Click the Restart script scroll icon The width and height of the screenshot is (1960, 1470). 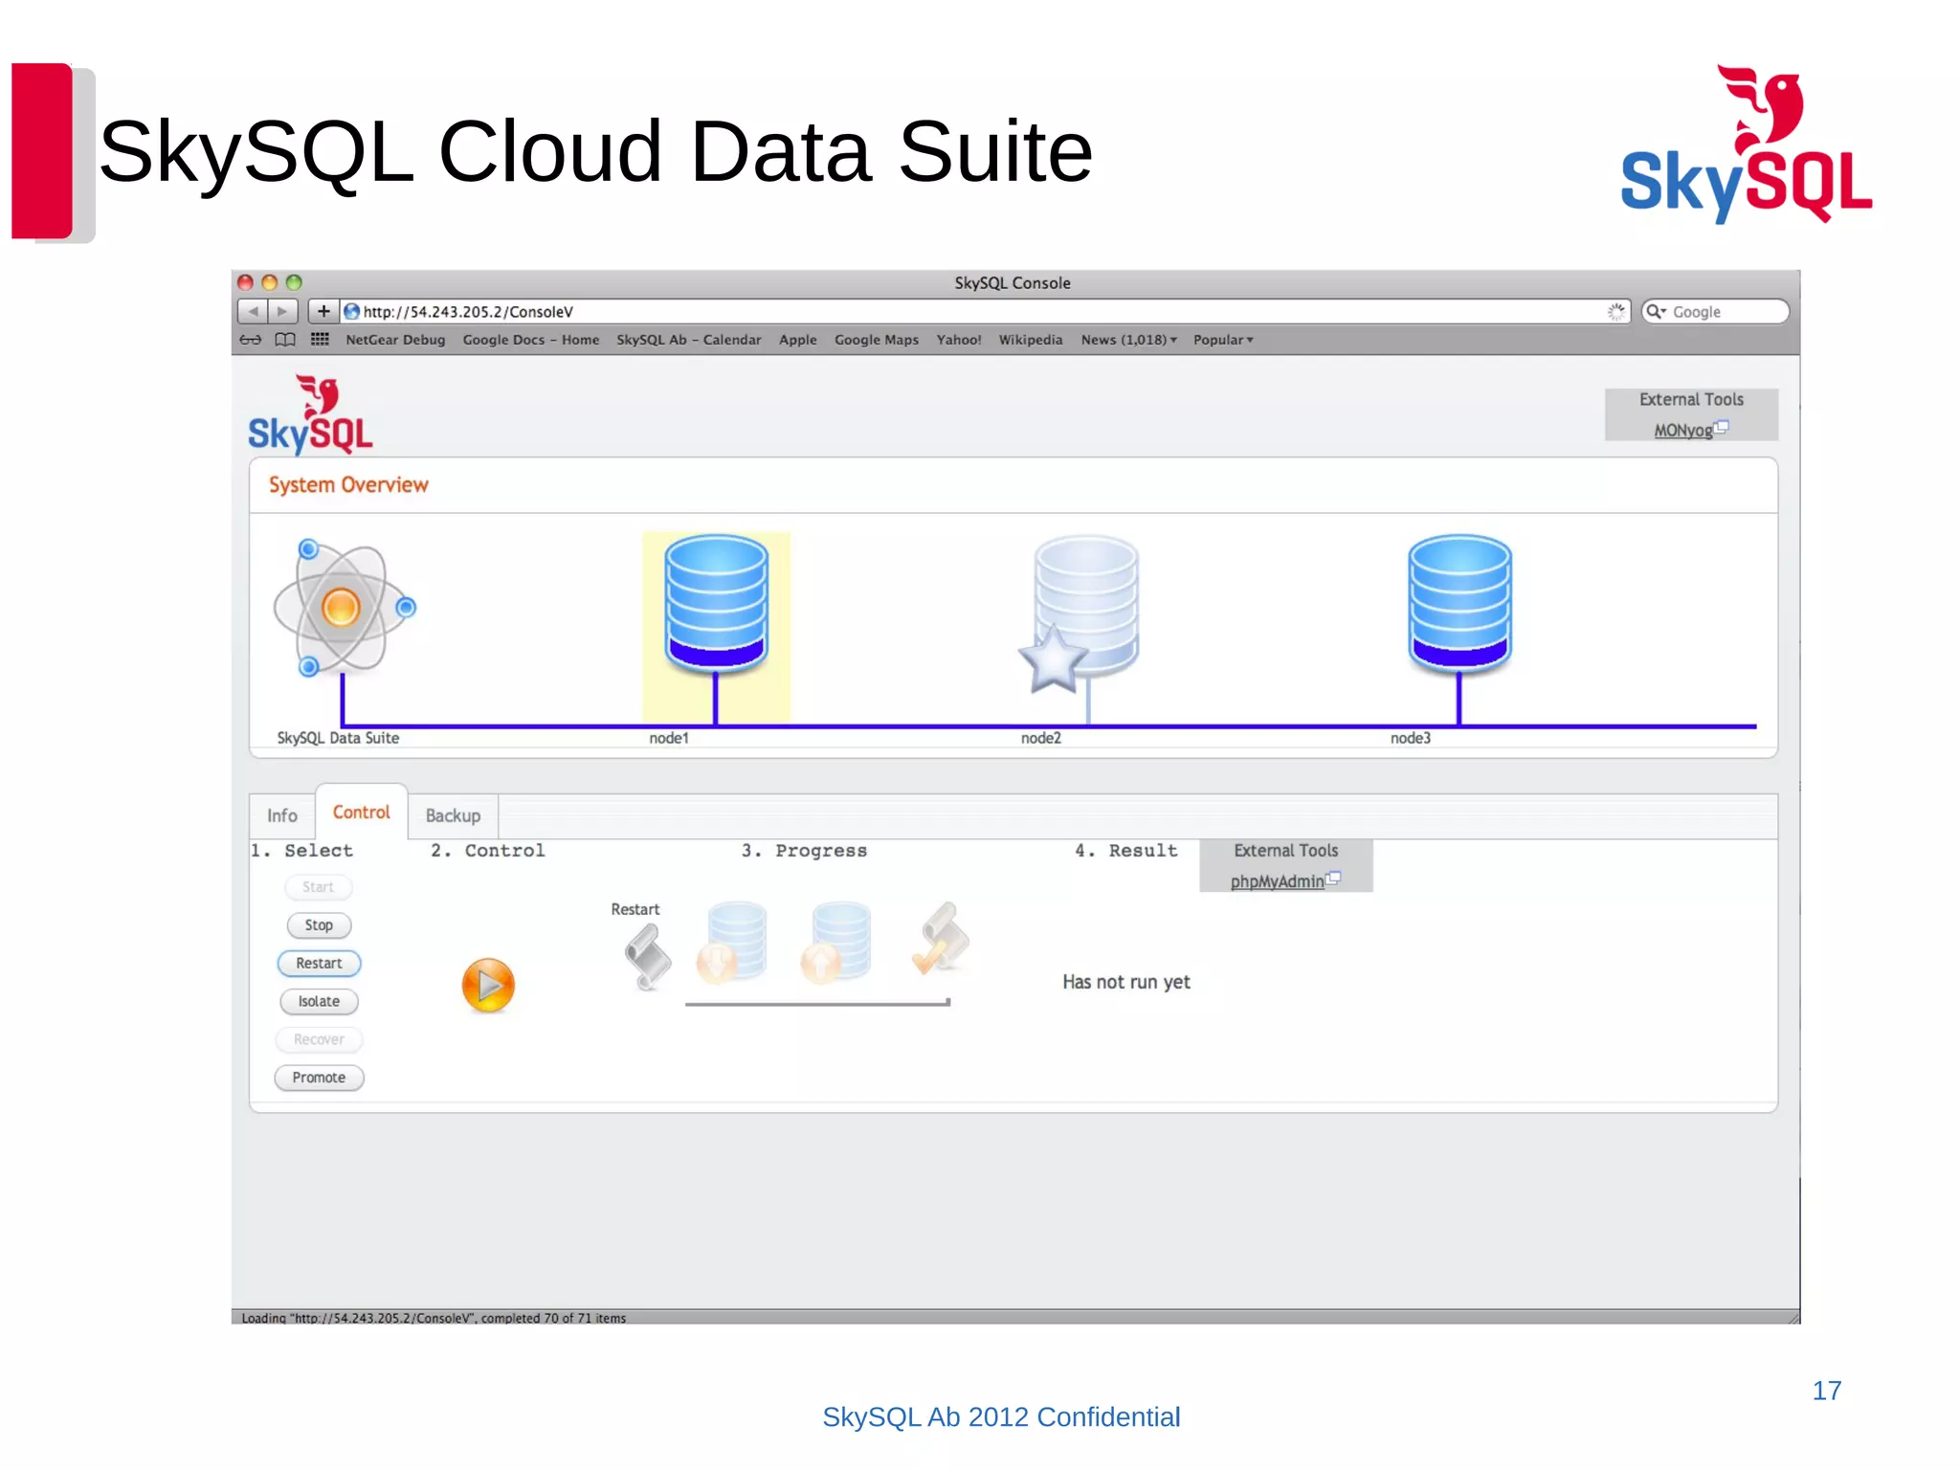(647, 957)
